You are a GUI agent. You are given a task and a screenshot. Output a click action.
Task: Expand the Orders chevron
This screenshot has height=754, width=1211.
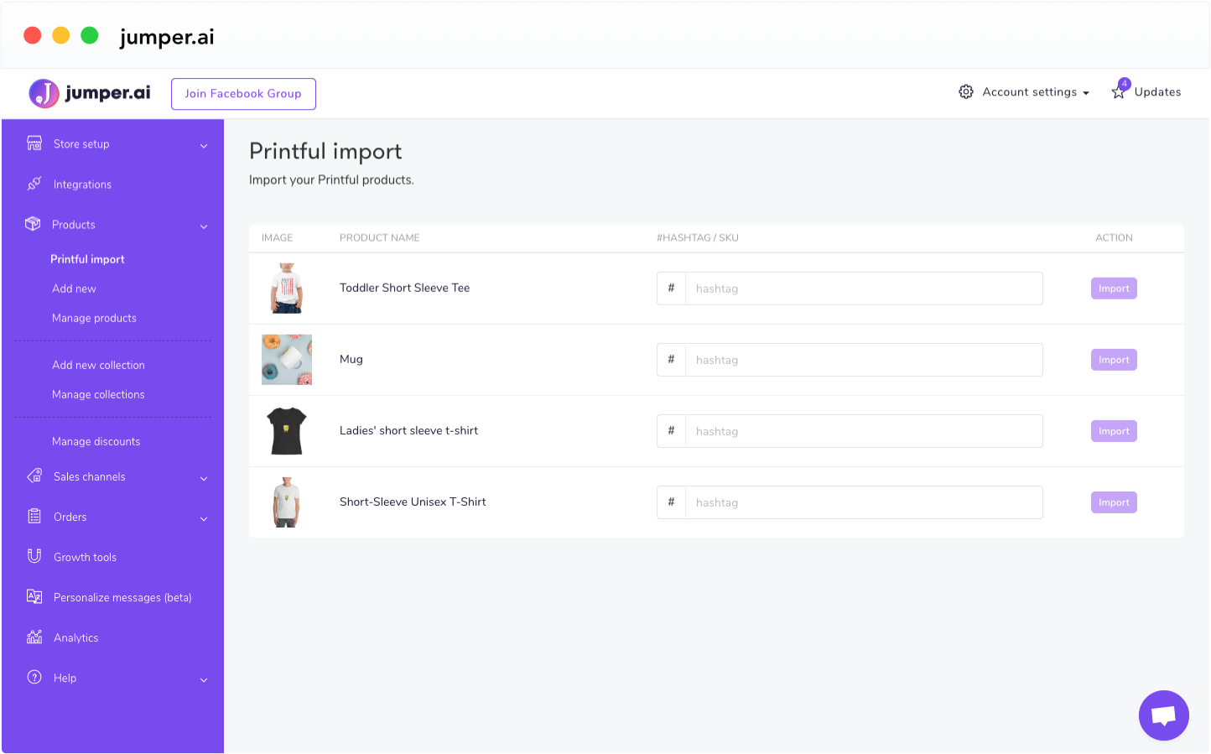(204, 519)
